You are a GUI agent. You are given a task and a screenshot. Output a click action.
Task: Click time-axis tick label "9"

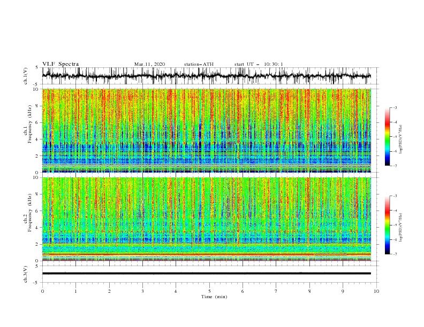coord(343,291)
